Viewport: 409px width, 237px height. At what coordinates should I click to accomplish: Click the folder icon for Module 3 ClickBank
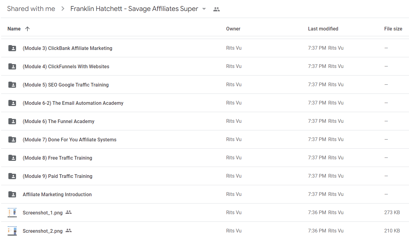pos(12,48)
